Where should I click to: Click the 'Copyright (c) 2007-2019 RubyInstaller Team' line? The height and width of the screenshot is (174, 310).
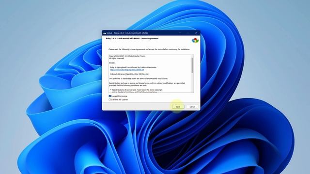pyautogui.click(x=127, y=56)
